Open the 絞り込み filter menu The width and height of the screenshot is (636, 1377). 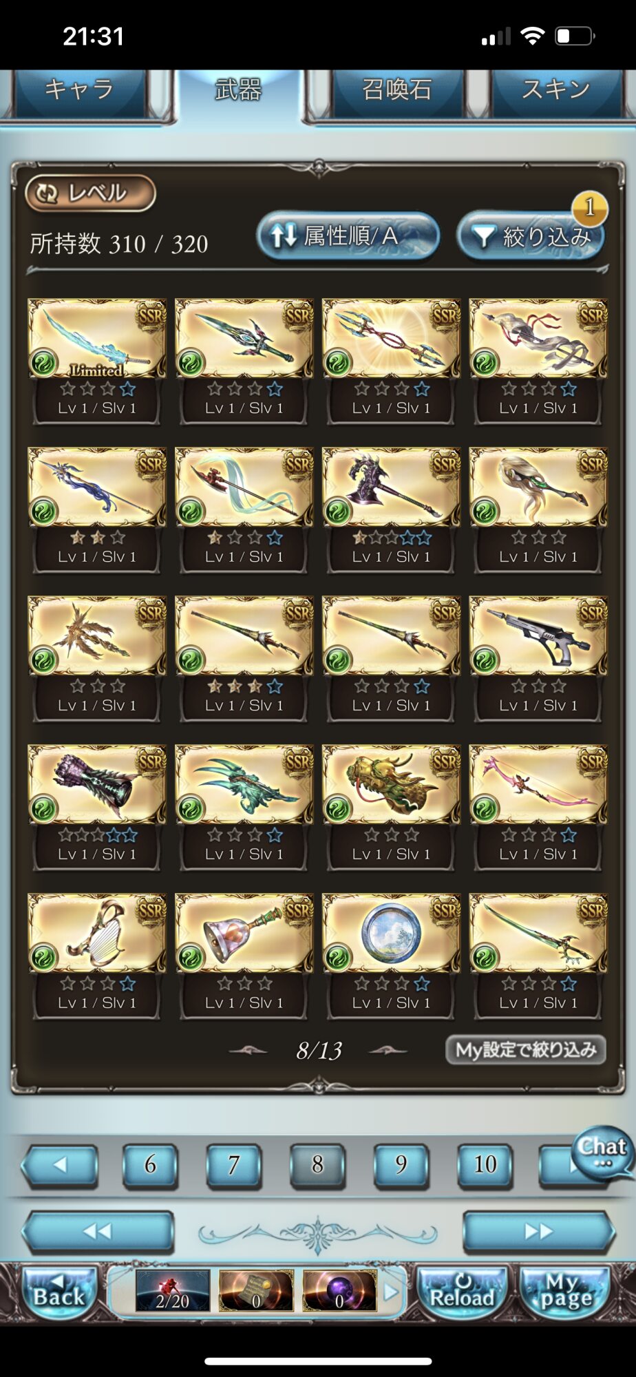[531, 236]
